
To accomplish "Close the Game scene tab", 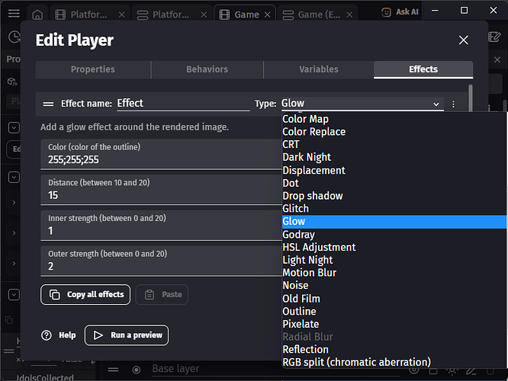I will 267,14.
